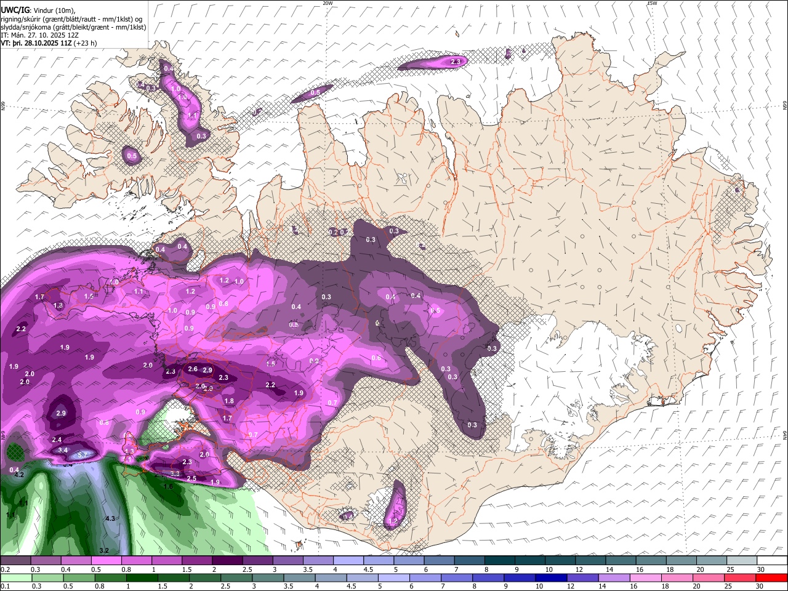Pick the pale green 0.1 rain scale swatch
The height and width of the screenshot is (591, 788).
(x=15, y=577)
